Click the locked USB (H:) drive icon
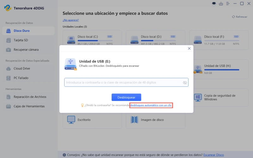The width and height of the screenshot is (253, 158). point(198,69)
